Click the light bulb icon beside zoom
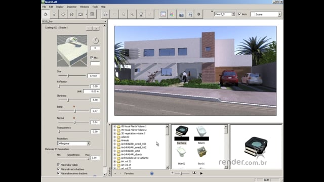Image resolution: width=324 pixels, height=182 pixels. click(141, 14)
